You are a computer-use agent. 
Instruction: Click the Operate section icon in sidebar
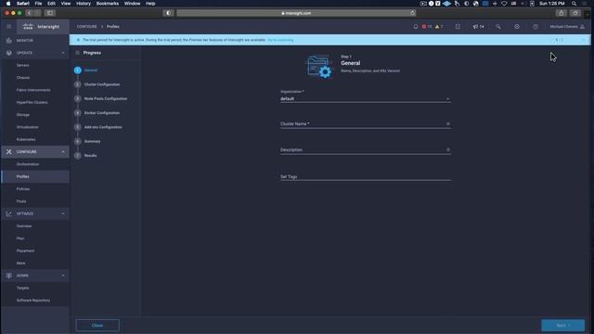pos(8,53)
